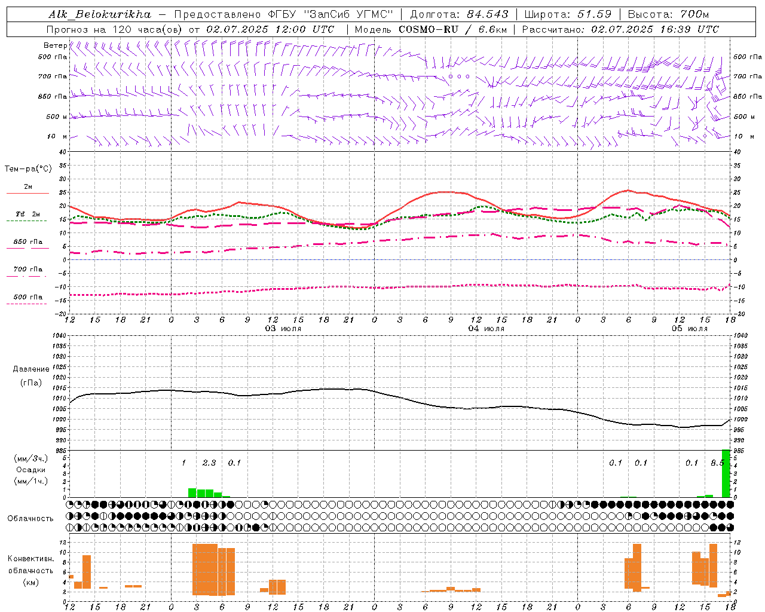
Task: Click the '(км)' convective cloud unit label
Action: pyautogui.click(x=30, y=583)
